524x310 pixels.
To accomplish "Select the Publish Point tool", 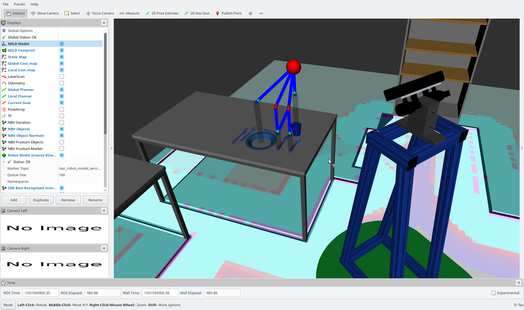I will [x=229, y=13].
